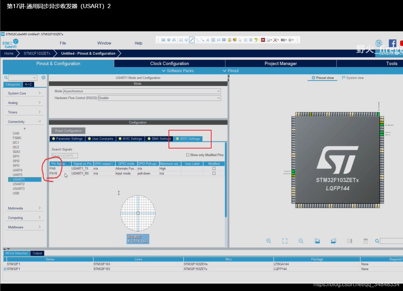The height and width of the screenshot is (291, 403).
Task: Enable Show only Modified Pins checkbox
Action: point(188,155)
